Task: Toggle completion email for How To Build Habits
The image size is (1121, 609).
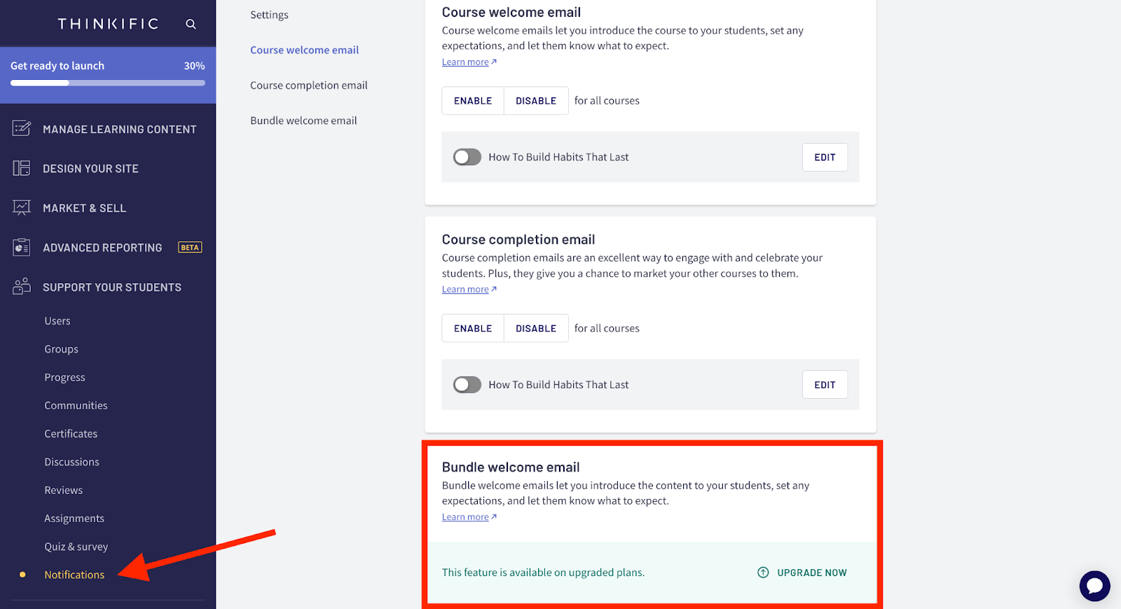Action: click(467, 385)
